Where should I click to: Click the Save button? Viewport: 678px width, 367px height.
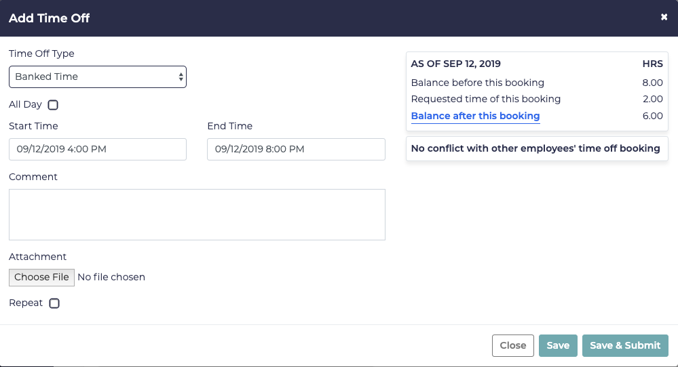point(558,345)
